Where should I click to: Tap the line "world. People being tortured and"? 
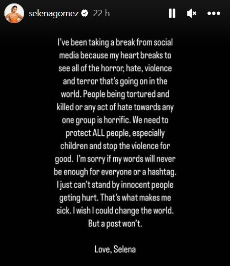115,94
